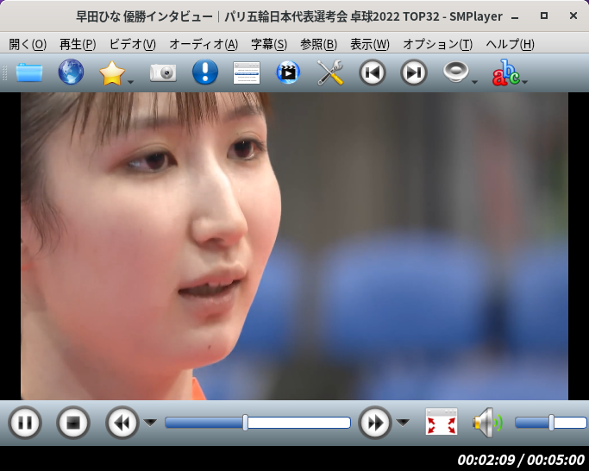Open the ビデオ(V) menu
589x471 pixels.
tap(132, 44)
